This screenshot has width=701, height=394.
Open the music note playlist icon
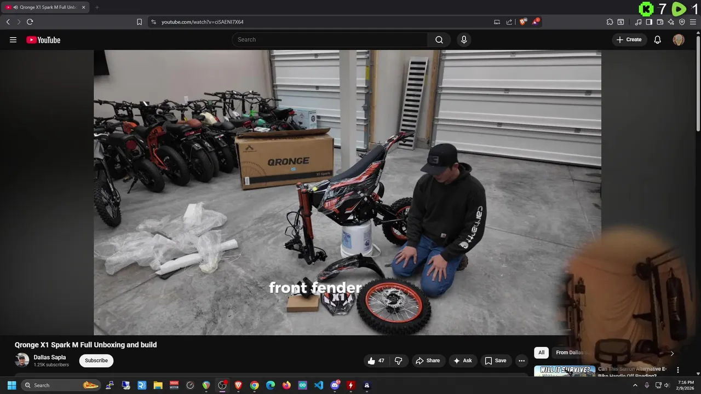[638, 22]
